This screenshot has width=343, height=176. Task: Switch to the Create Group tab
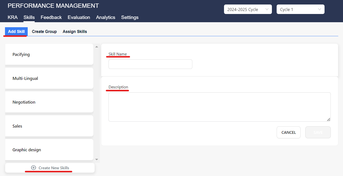[x=44, y=31]
